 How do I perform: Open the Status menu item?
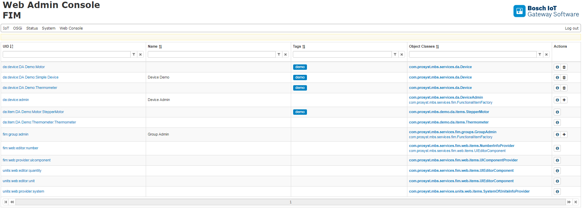32,28
